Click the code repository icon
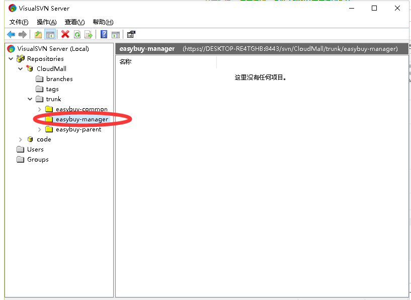The image size is (411, 300). tap(30, 139)
